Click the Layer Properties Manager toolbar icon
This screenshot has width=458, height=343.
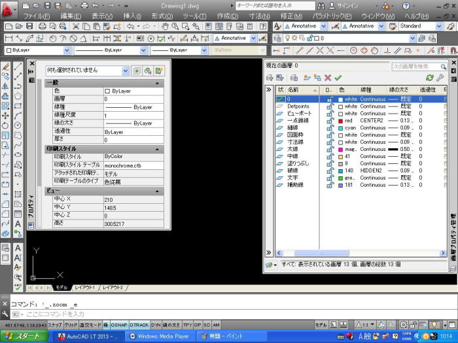[277, 39]
